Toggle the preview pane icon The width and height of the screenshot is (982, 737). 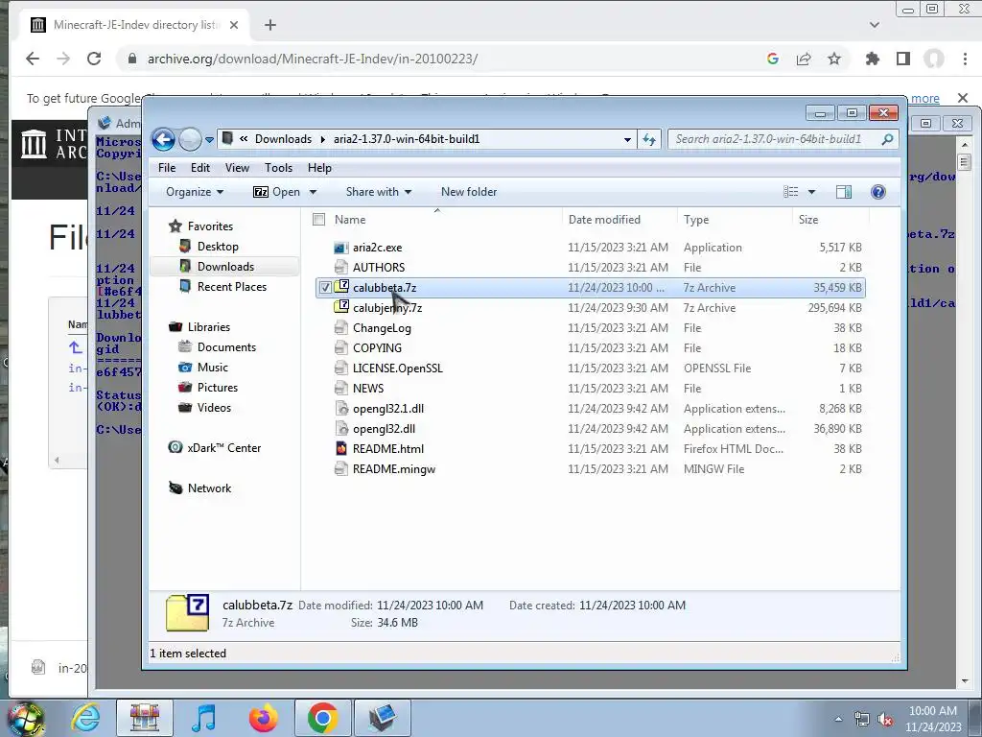tap(844, 192)
